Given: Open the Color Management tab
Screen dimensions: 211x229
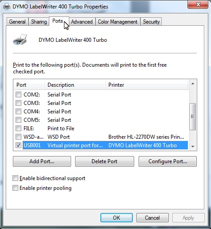Looking at the screenshot, I should tap(118, 22).
